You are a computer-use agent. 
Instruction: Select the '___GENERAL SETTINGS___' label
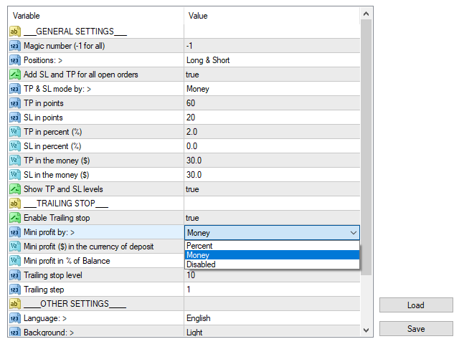(75, 32)
